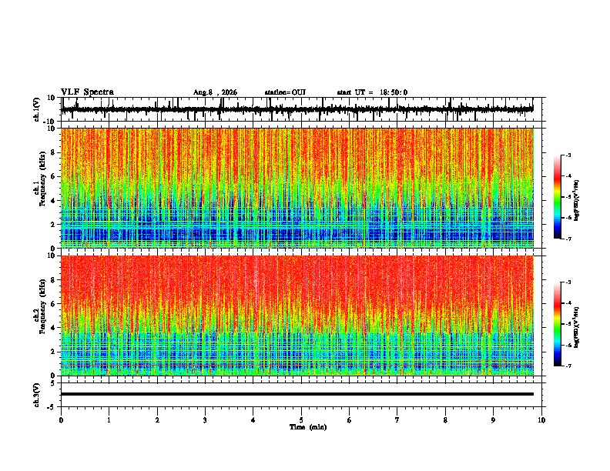Click inside the ch.1 frequency spectrogram
Image resolution: width=610 pixels, height=471 pixels.
click(297, 188)
